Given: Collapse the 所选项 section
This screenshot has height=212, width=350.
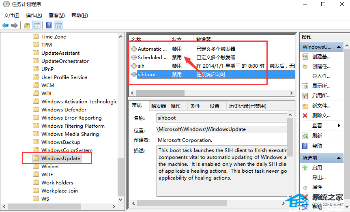Looking at the screenshot, I should (x=339, y=158).
